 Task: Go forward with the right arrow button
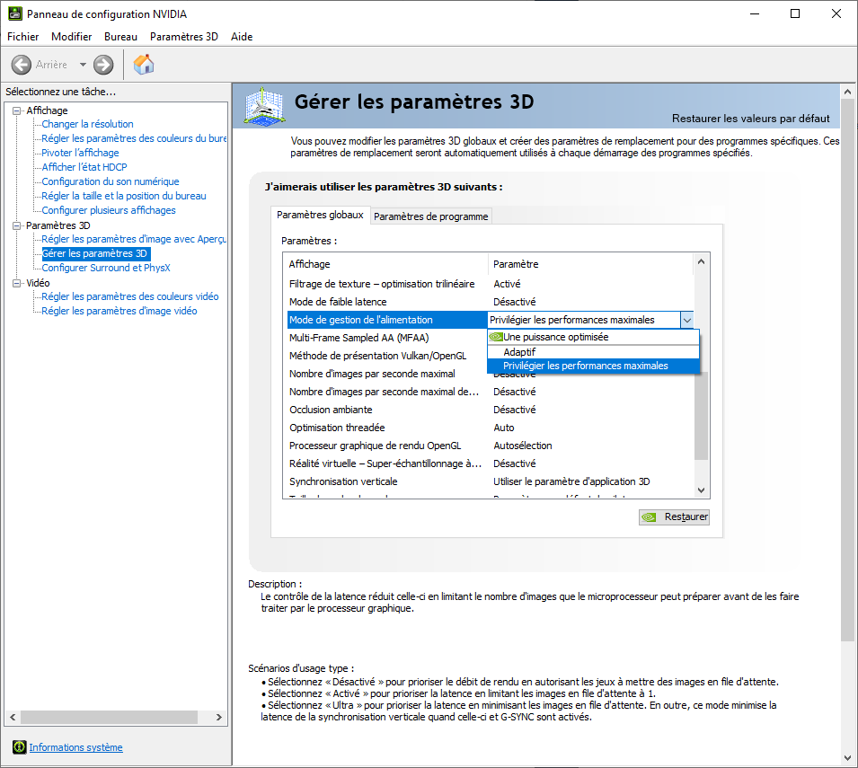[103, 65]
